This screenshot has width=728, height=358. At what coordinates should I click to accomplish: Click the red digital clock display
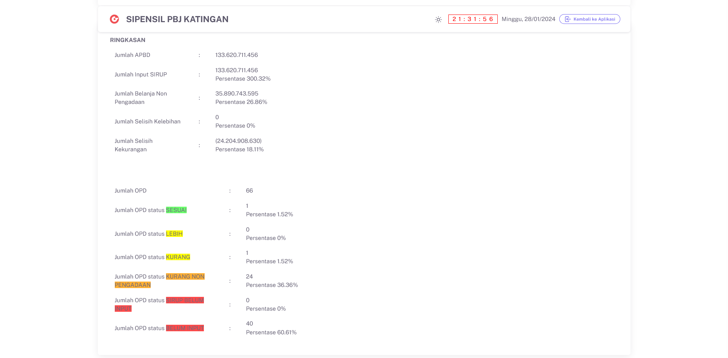473,19
